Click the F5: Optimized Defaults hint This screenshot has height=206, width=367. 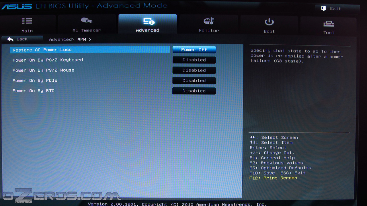coord(280,168)
